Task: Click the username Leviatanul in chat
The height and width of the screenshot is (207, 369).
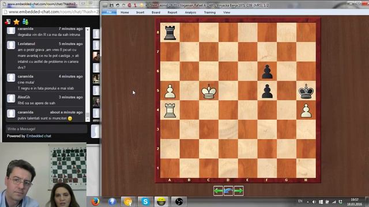Action: pos(27,44)
